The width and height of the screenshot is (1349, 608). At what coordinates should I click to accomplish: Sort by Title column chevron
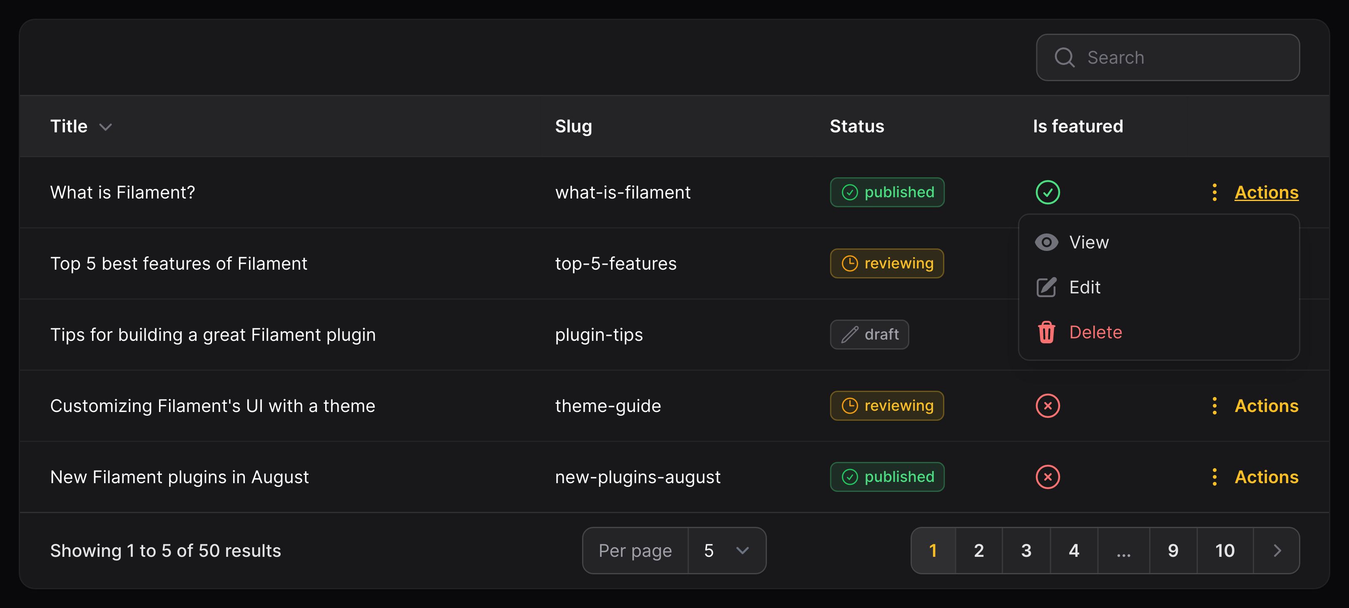tap(106, 127)
